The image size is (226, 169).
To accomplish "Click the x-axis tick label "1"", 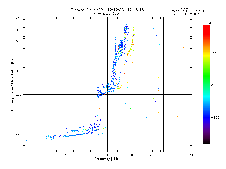I will coord(23,155).
